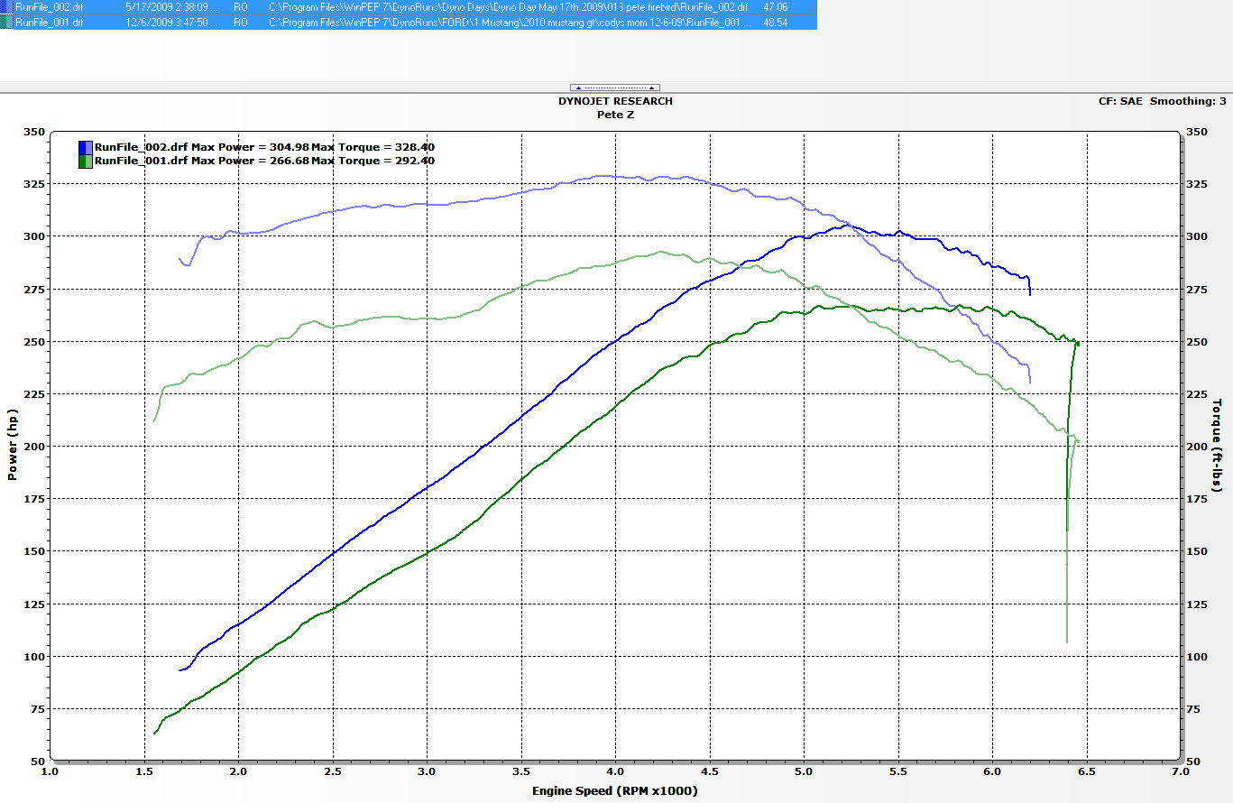Viewport: 1233px width, 803px height.
Task: Collapse the run list via splitter handle
Action: [616, 88]
